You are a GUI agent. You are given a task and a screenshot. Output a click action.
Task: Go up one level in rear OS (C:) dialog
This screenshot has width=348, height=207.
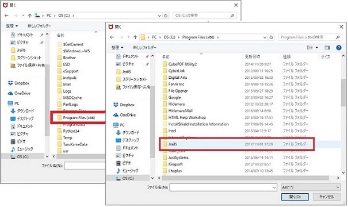30,16
